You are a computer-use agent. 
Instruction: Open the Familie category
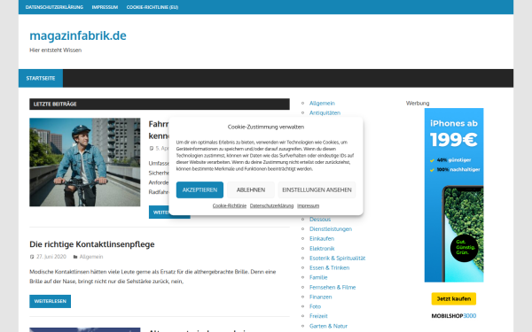coord(318,277)
